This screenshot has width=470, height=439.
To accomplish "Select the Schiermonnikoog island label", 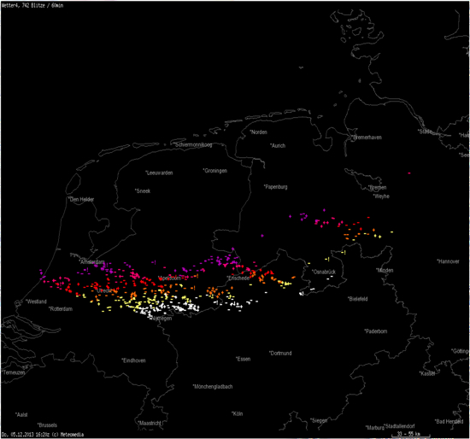I will pyautogui.click(x=192, y=144).
